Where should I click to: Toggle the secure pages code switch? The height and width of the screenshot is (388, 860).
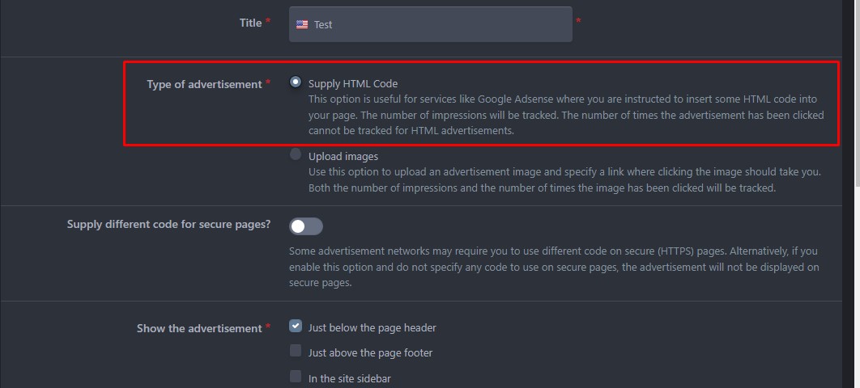point(306,226)
